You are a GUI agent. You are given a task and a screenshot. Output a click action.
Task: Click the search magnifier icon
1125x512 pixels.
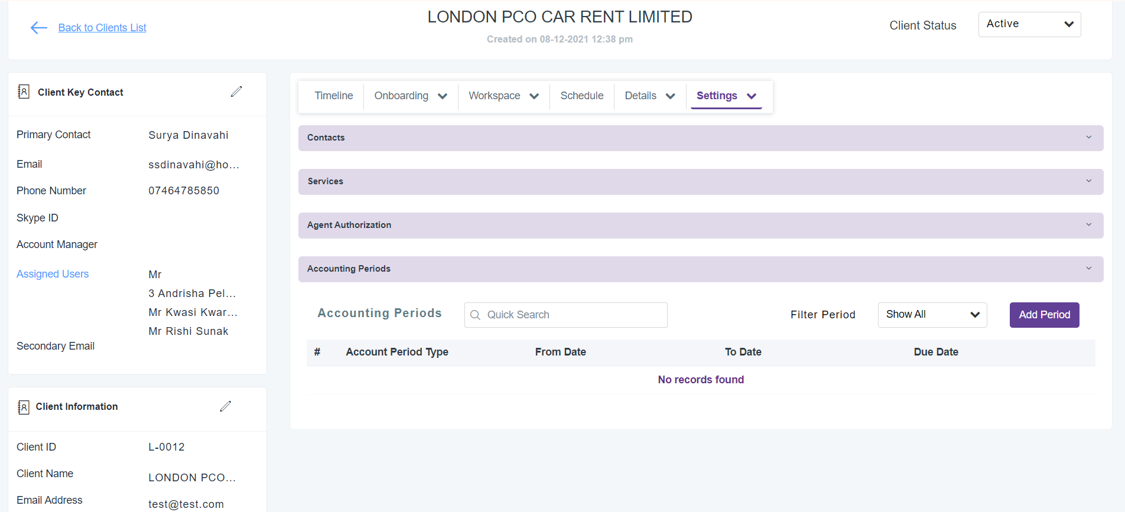pos(475,315)
